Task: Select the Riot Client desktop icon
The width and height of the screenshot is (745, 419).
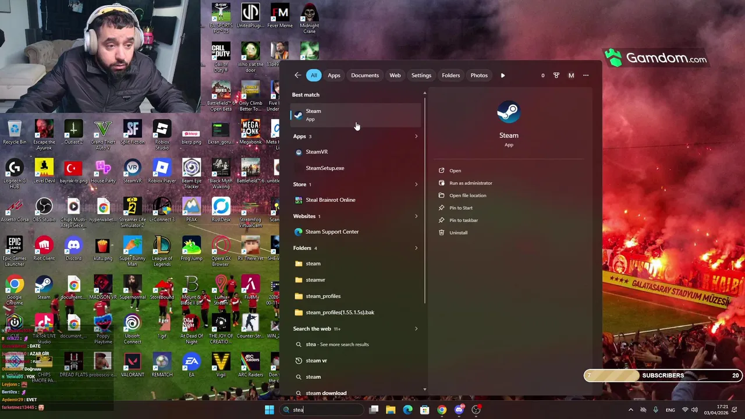Action: pyautogui.click(x=44, y=248)
